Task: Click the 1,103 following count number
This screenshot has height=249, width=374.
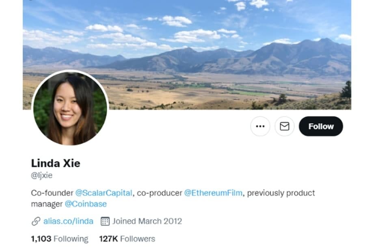Action: point(41,239)
